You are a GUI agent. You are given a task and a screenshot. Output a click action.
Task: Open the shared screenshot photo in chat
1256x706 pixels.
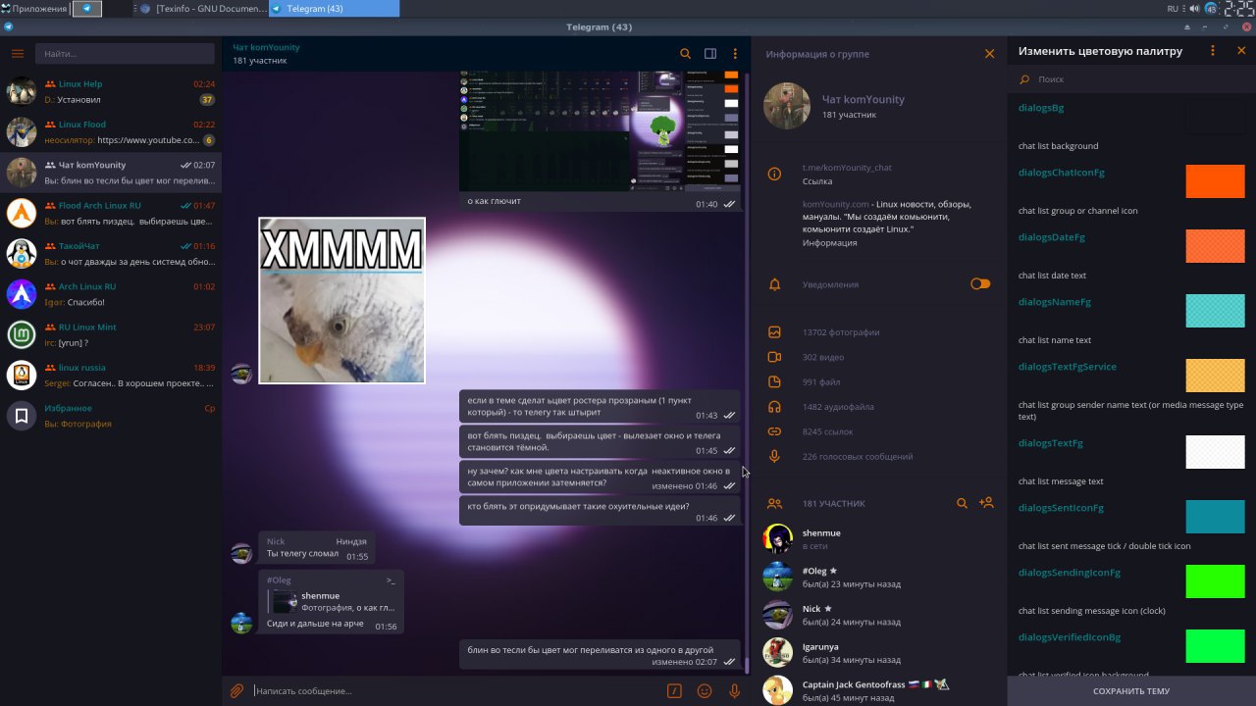601,130
